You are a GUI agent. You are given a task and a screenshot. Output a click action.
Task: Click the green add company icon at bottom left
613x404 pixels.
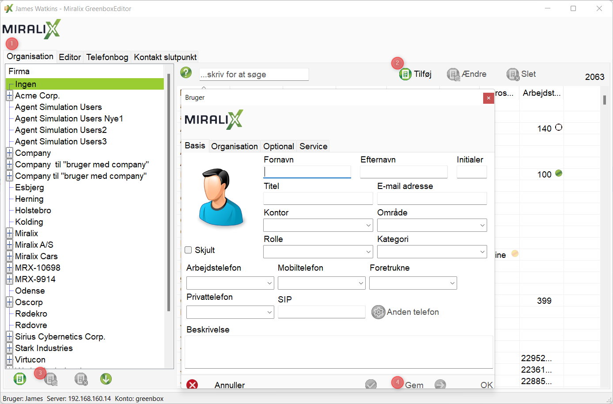tap(20, 379)
